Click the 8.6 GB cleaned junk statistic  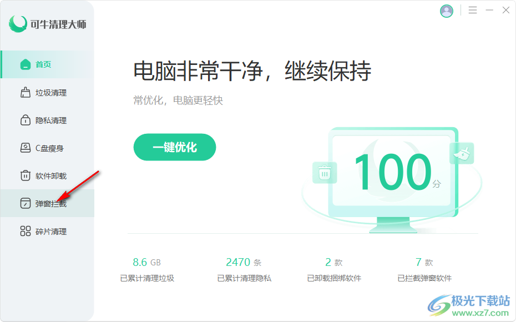(147, 262)
